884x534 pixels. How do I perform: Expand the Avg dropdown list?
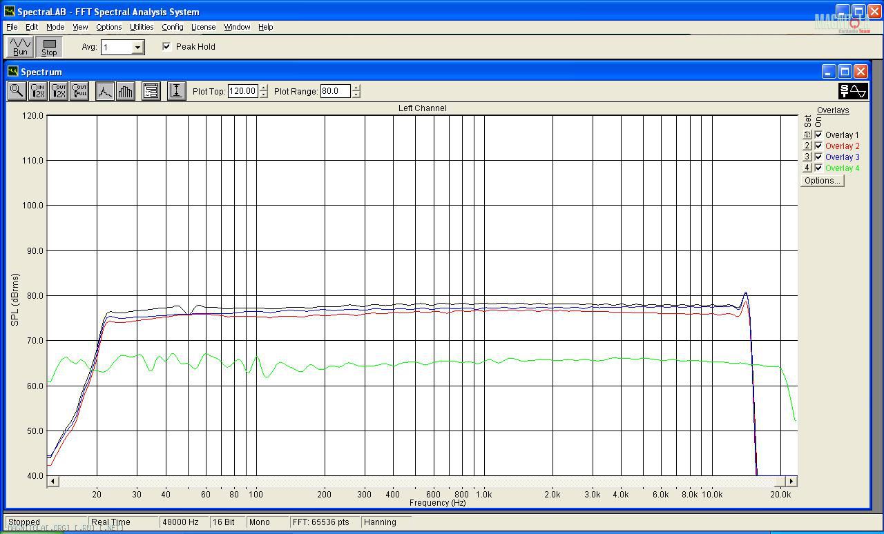point(137,47)
